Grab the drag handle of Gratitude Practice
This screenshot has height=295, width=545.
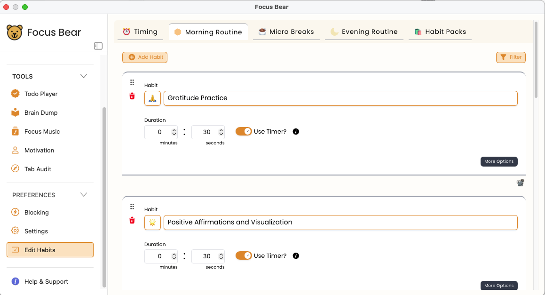132,82
